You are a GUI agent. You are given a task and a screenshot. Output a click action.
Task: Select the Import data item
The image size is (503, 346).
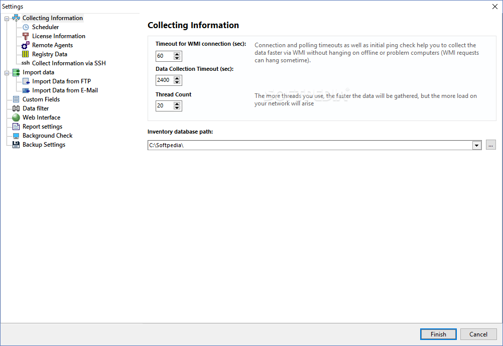pyautogui.click(x=38, y=72)
